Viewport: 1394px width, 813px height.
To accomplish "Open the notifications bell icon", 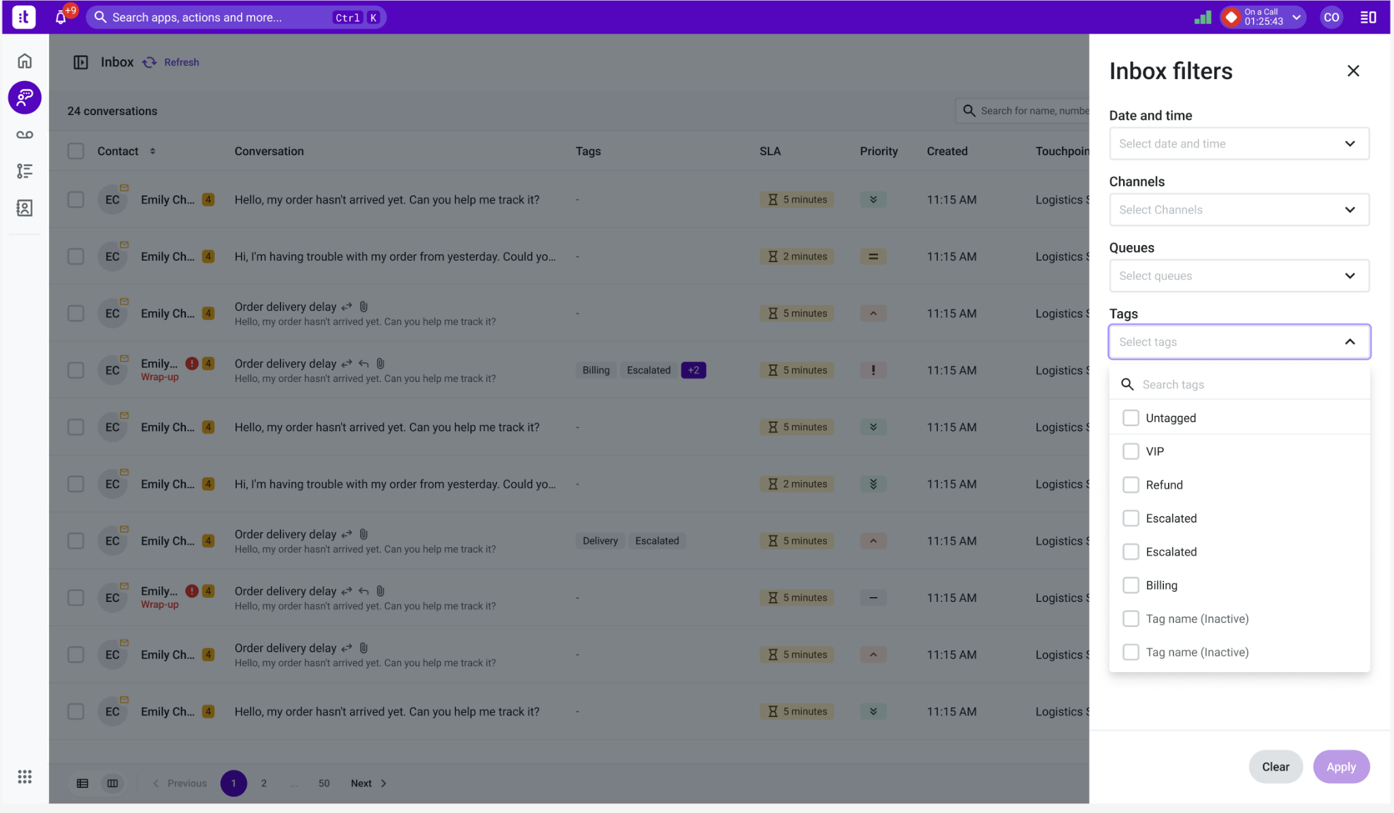I will pyautogui.click(x=61, y=18).
